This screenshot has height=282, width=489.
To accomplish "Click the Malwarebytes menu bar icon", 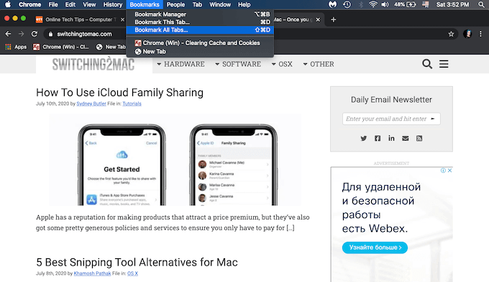I will click(x=333, y=4).
